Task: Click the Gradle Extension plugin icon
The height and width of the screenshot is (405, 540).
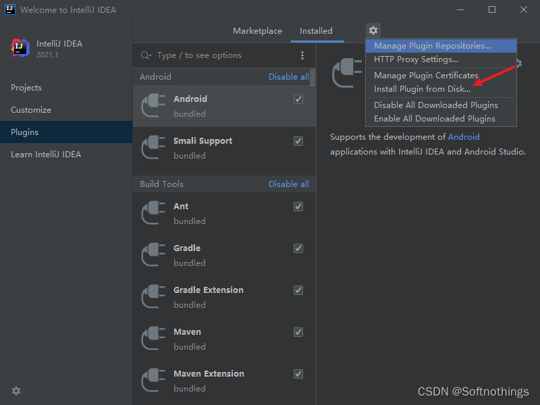Action: (x=153, y=296)
